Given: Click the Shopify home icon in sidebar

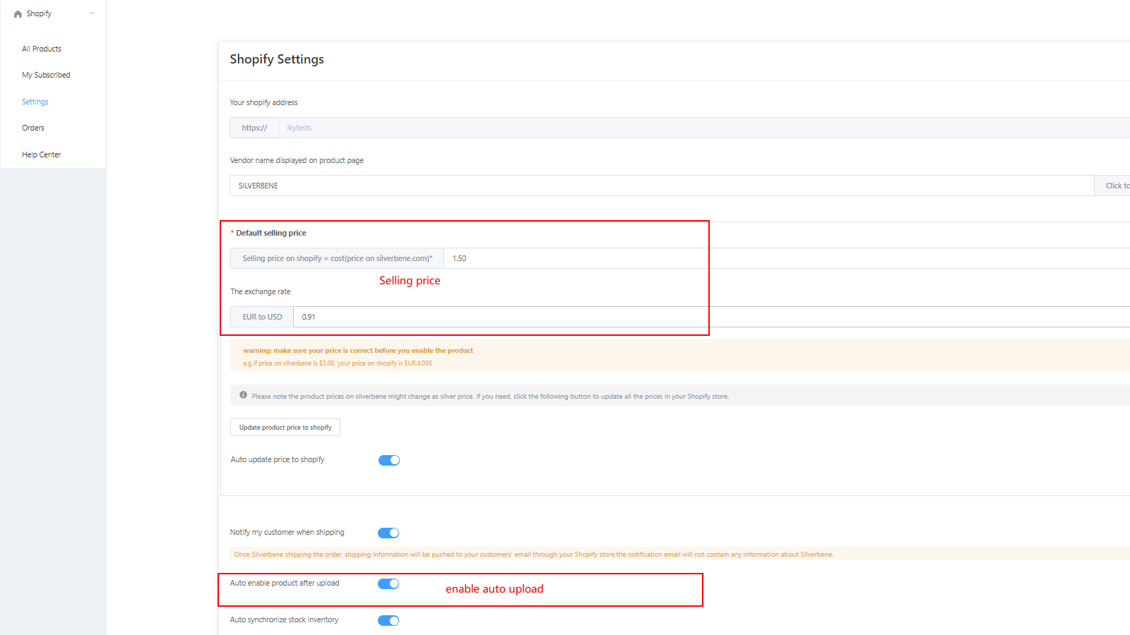Looking at the screenshot, I should click(x=18, y=14).
